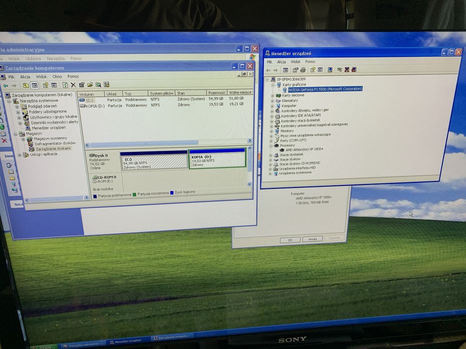Click Forward arrow in Menedżer urządzeń toolbar
466x349 pixels.
tap(276, 70)
